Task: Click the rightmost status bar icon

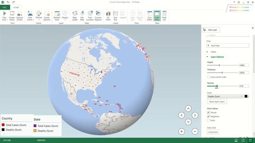Action: click(250, 140)
